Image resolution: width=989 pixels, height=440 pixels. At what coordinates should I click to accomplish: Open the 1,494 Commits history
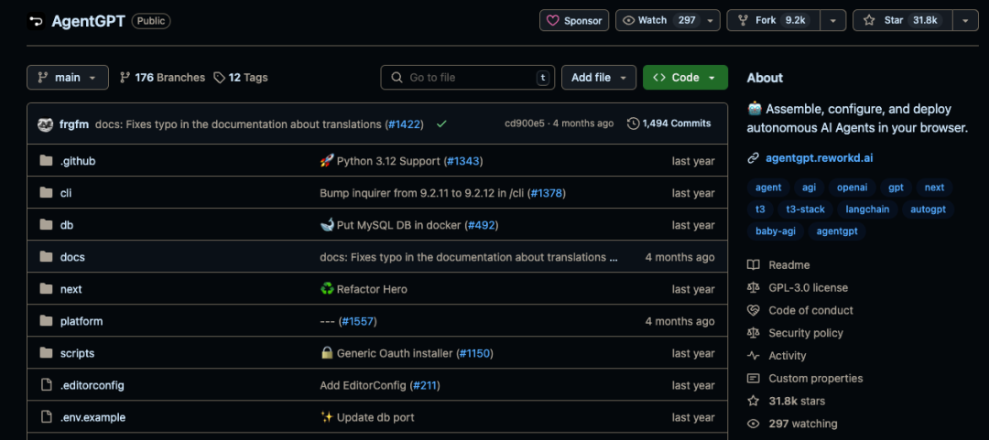[668, 123]
